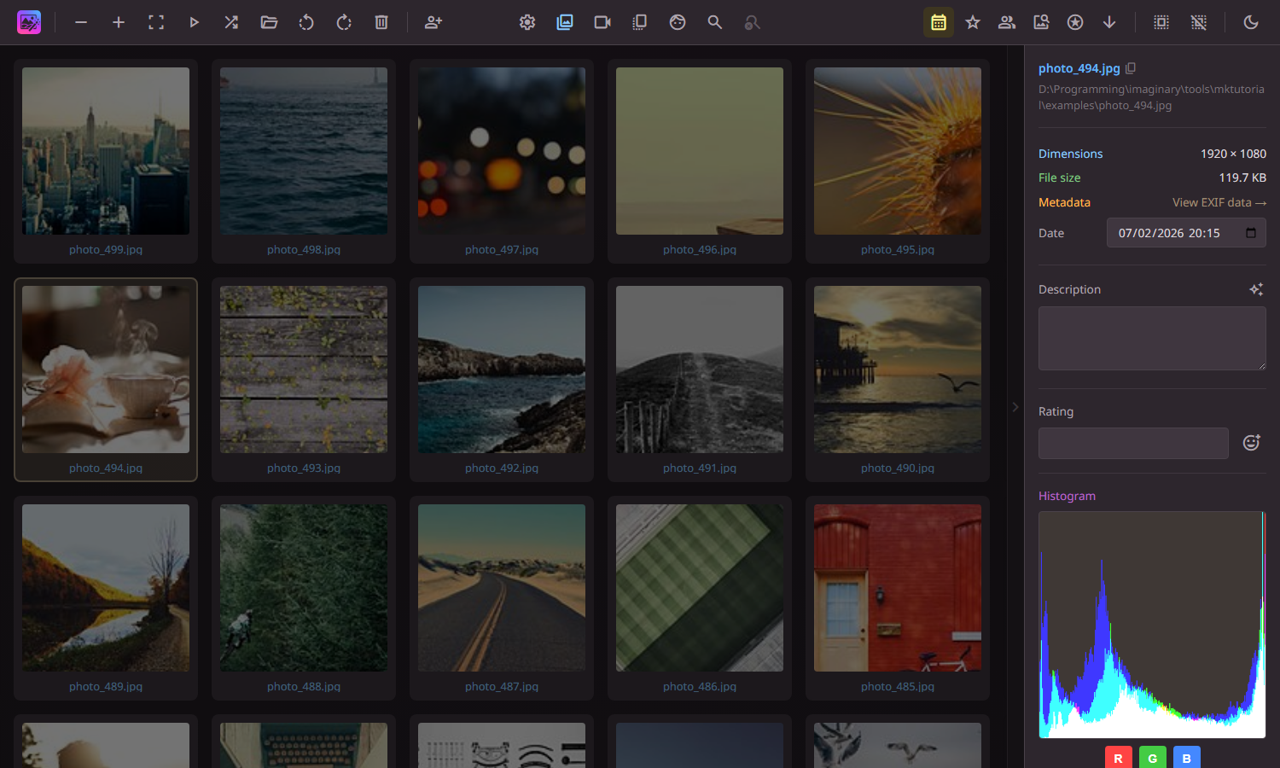Open the rating emoji selector
Screen dimensions: 1280x768
(1251, 443)
